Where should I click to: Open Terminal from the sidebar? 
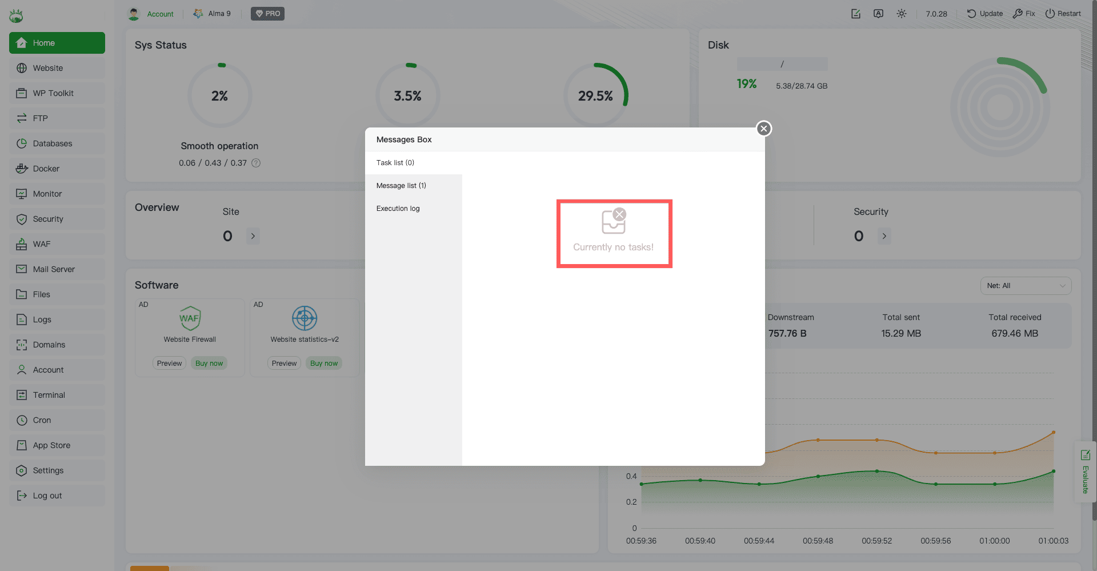pos(49,395)
